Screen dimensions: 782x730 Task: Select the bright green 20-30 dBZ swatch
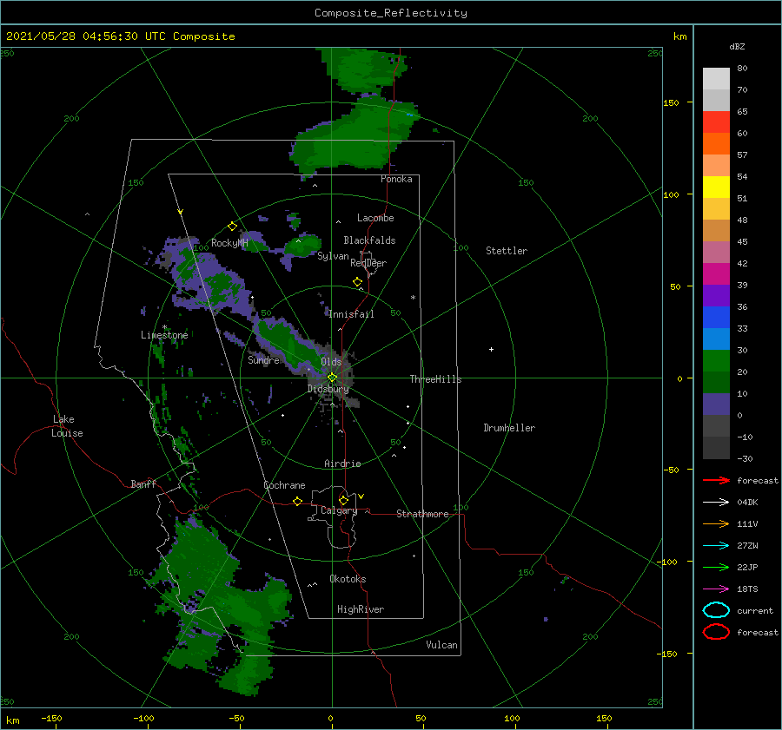pyautogui.click(x=716, y=361)
